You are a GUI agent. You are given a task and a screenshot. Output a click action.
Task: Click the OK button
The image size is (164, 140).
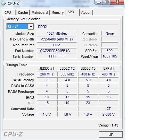click(x=111, y=135)
